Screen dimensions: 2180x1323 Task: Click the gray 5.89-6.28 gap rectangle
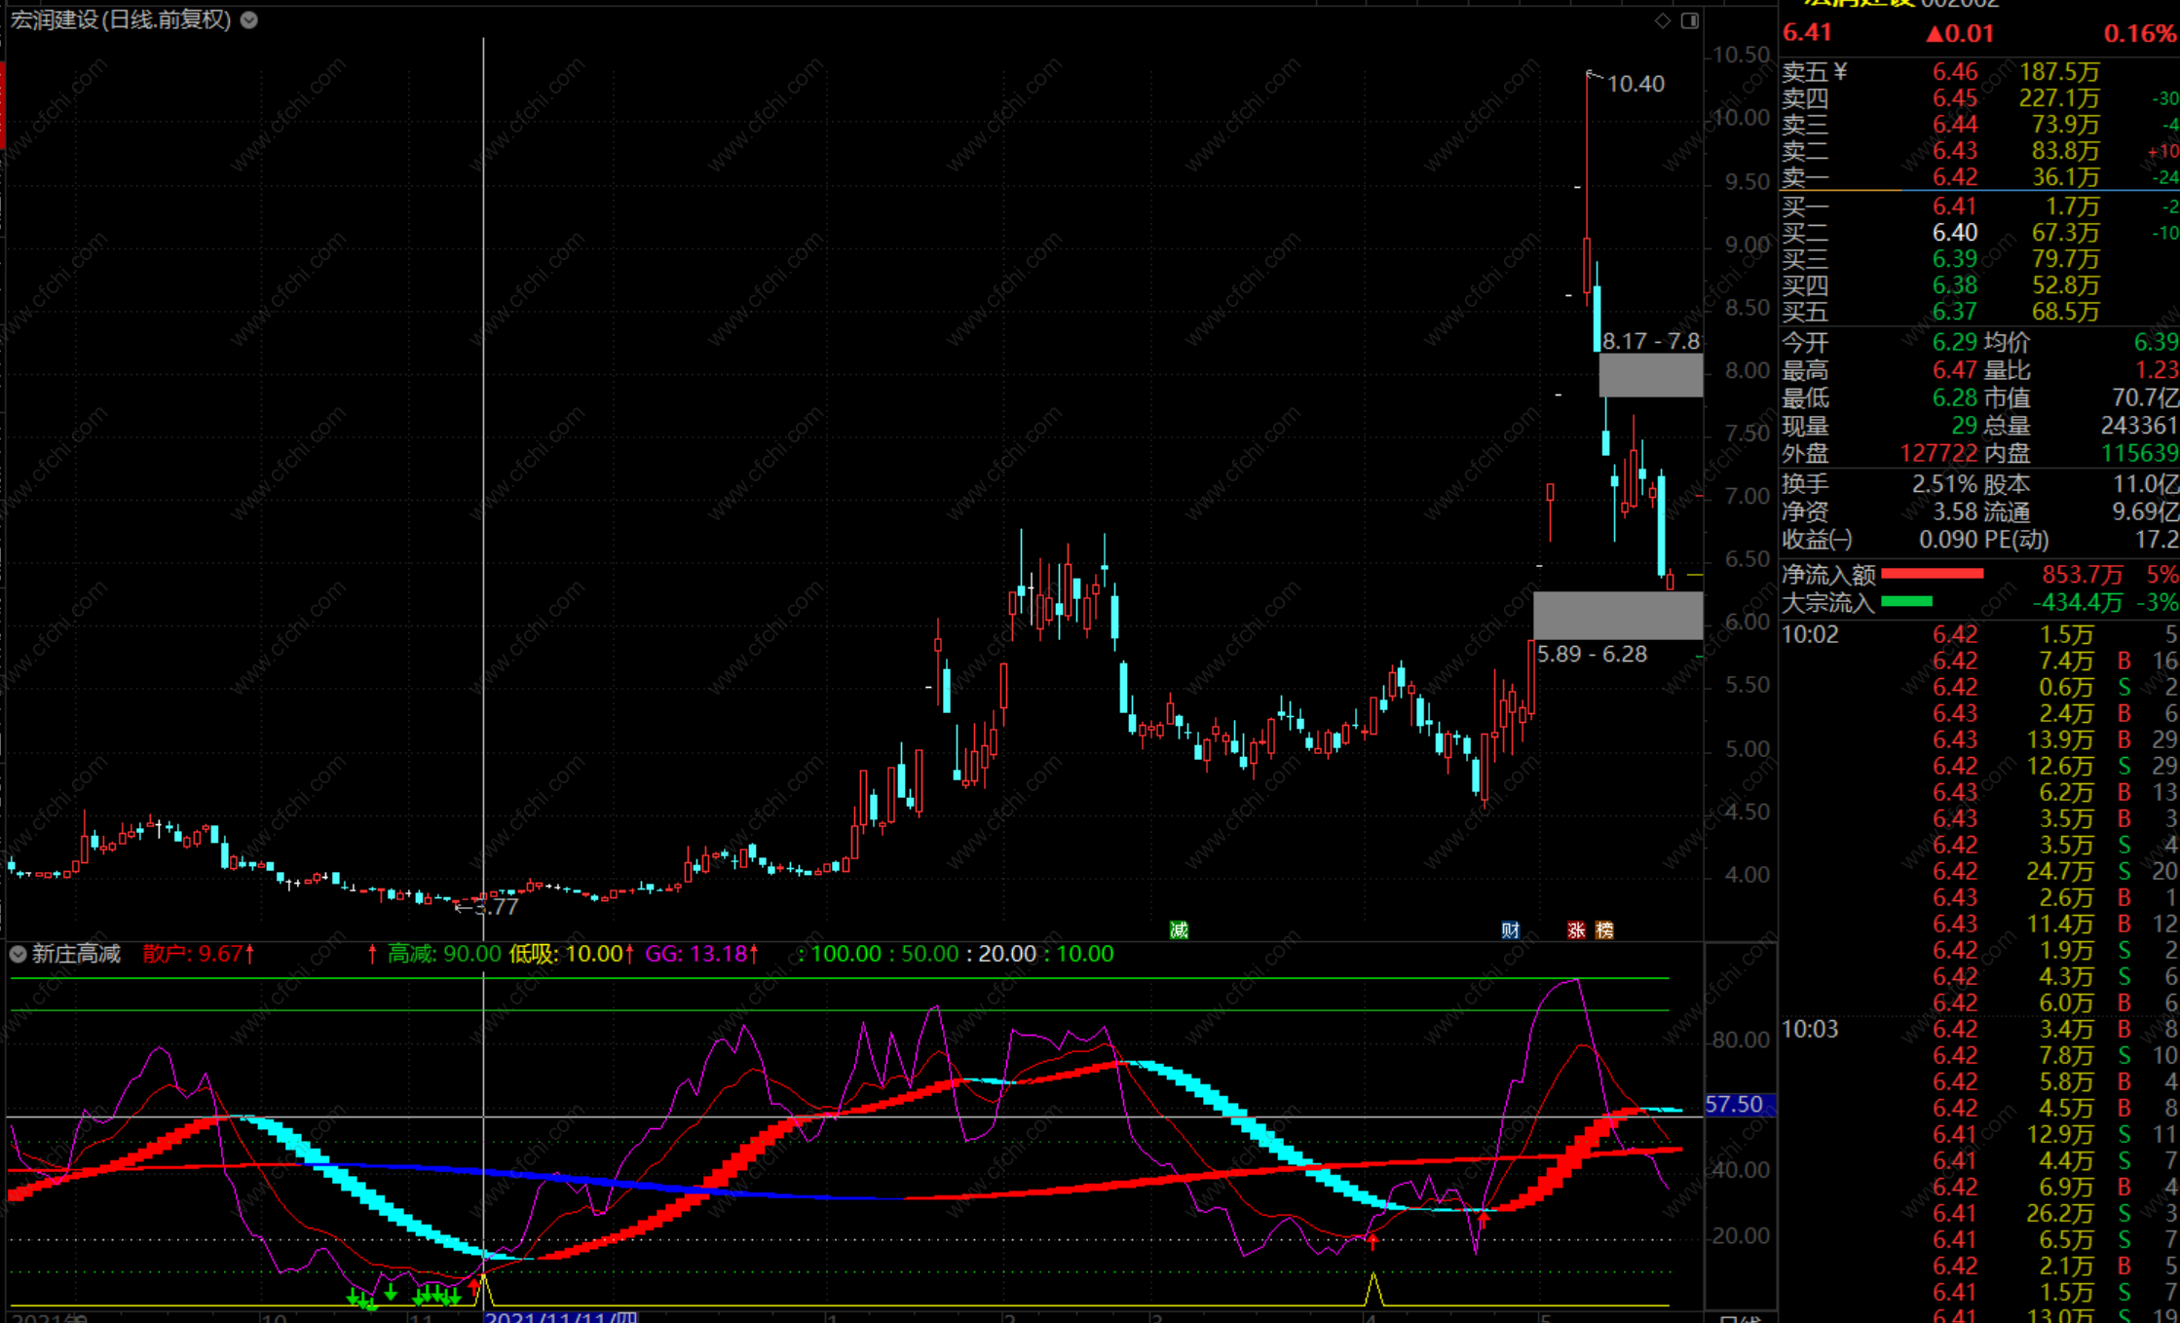click(1618, 615)
